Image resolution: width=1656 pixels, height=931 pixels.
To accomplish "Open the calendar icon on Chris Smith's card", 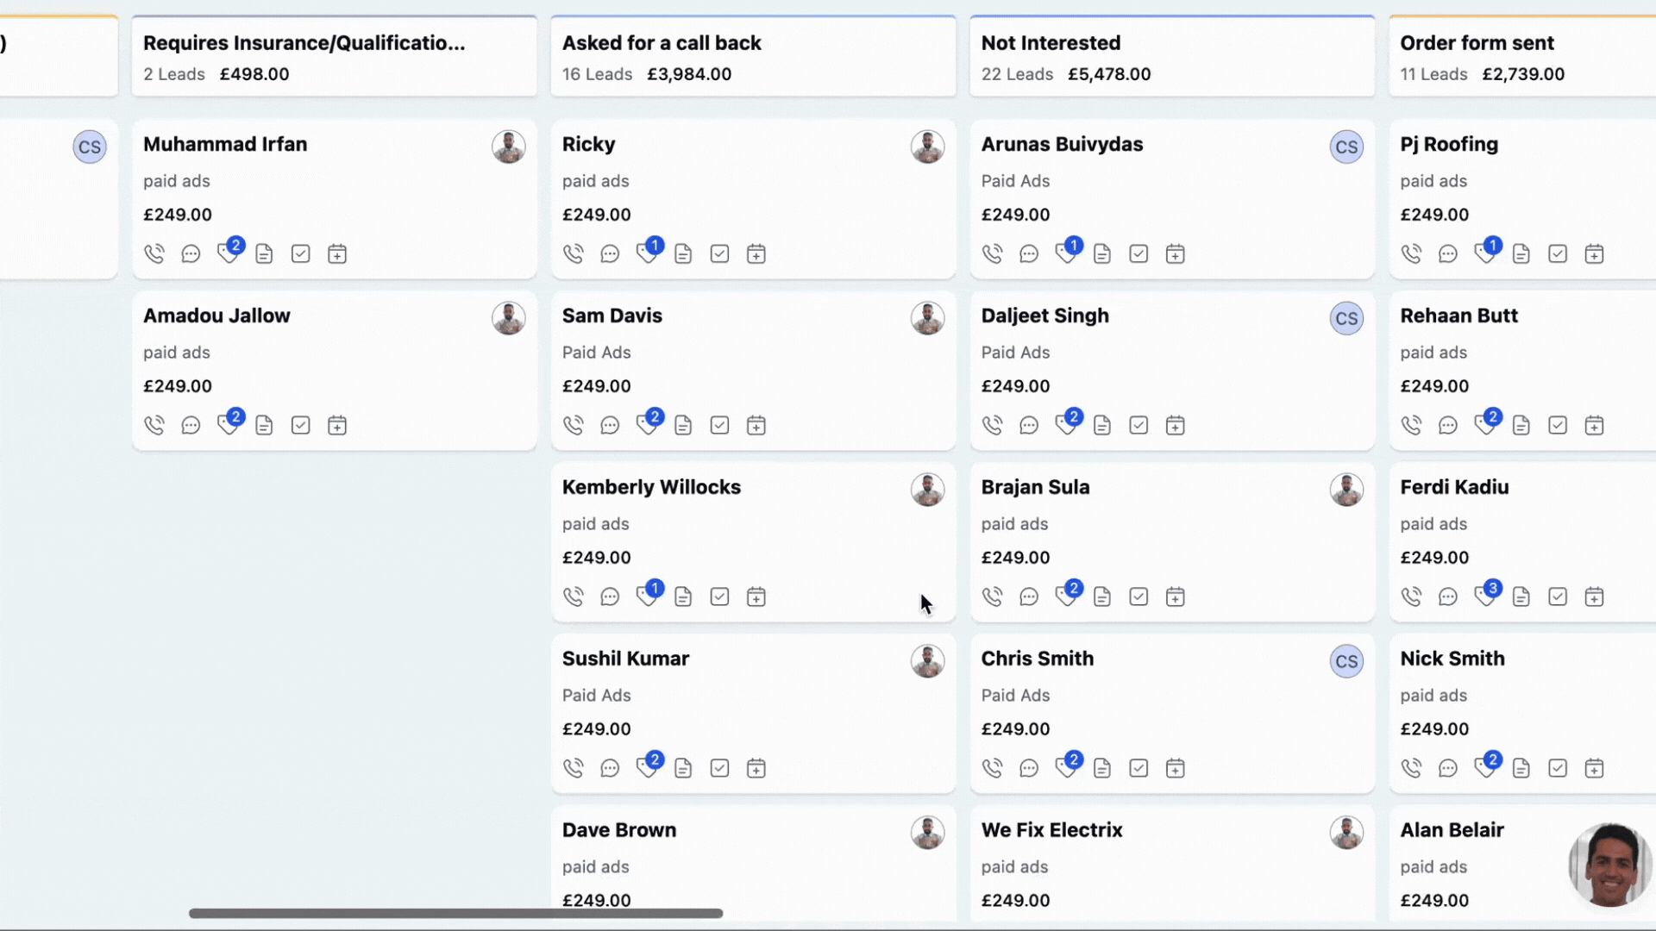I will (x=1175, y=768).
